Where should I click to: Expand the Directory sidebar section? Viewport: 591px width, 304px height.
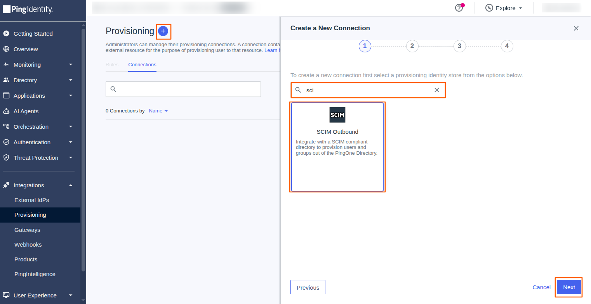38,80
